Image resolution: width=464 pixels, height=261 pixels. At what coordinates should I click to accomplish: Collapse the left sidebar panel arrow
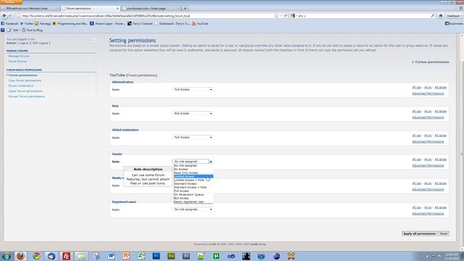(x=94, y=40)
